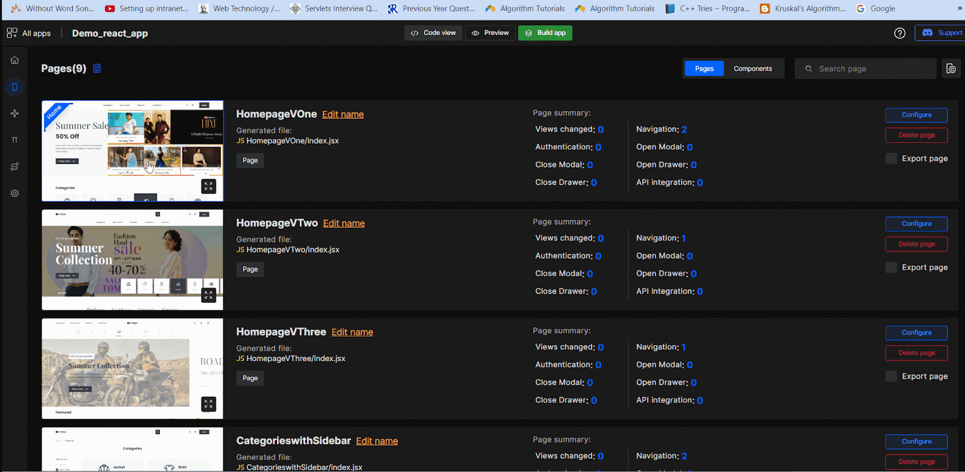
Task: Open the HomepageVTwo thumbnail
Action: point(133,260)
